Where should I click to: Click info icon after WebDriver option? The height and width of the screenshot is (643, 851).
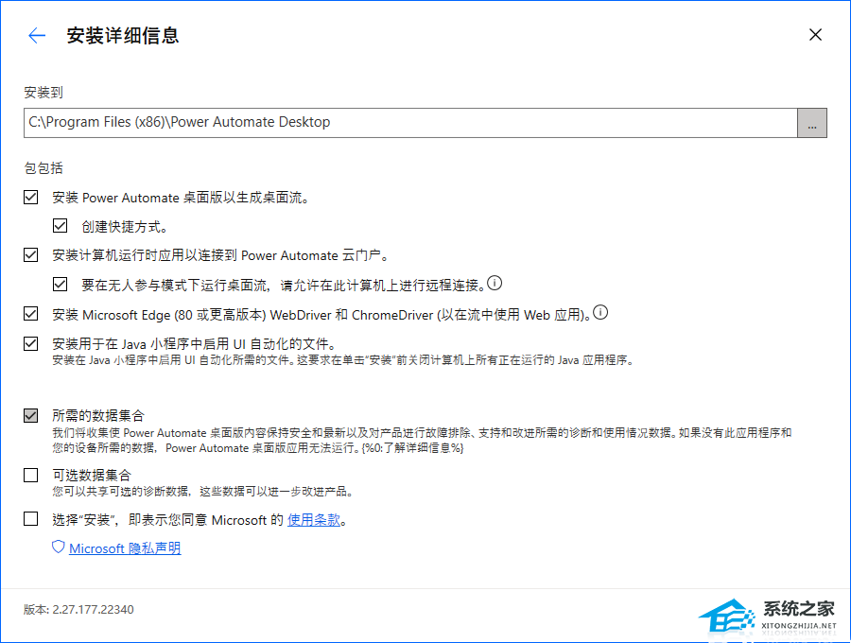(600, 313)
